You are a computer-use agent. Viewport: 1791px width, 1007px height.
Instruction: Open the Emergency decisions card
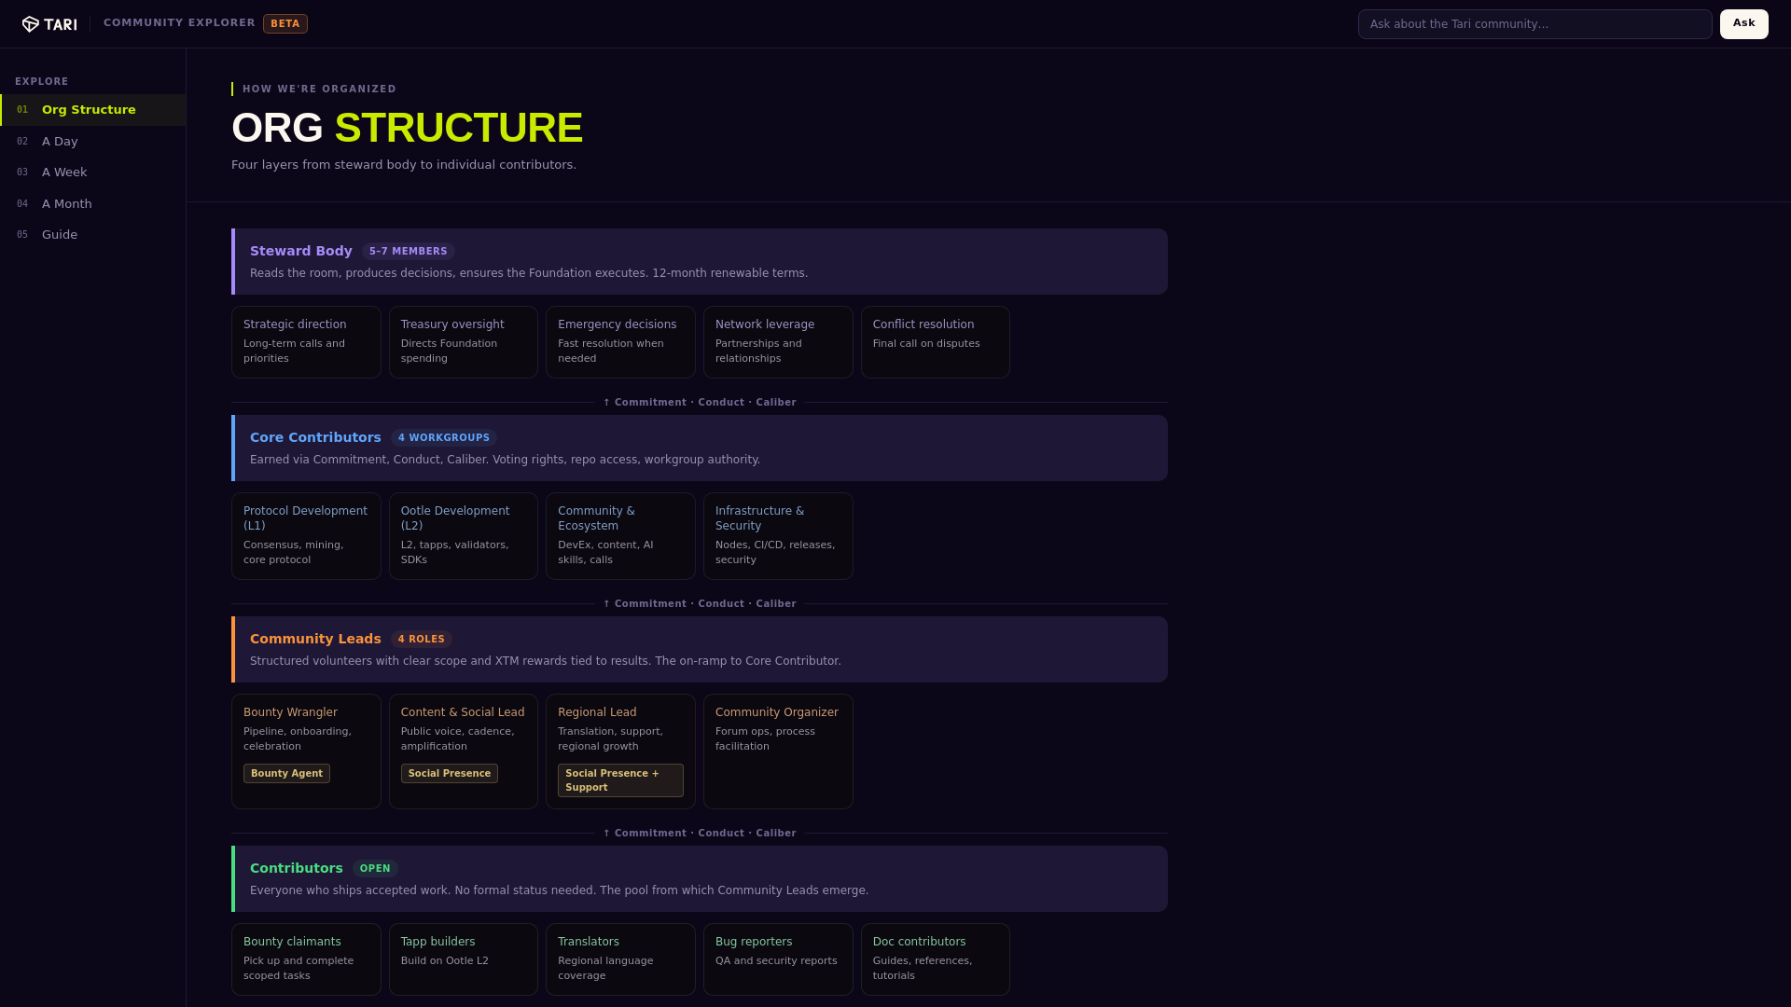point(620,342)
